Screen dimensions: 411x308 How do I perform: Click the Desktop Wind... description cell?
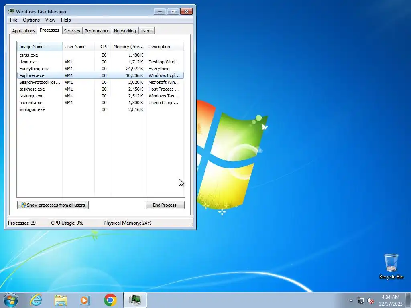[164, 62]
